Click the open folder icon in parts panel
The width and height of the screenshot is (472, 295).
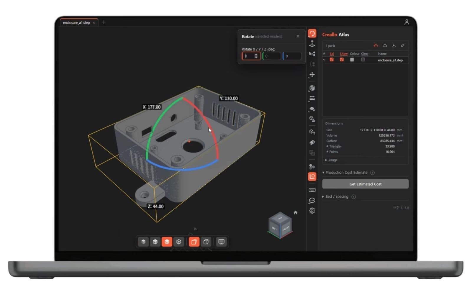pyautogui.click(x=376, y=45)
